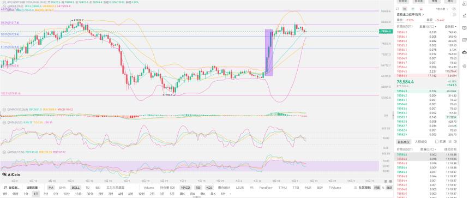Enable the TTMU indicator
The width and height of the screenshot is (469, 198).
[282, 188]
